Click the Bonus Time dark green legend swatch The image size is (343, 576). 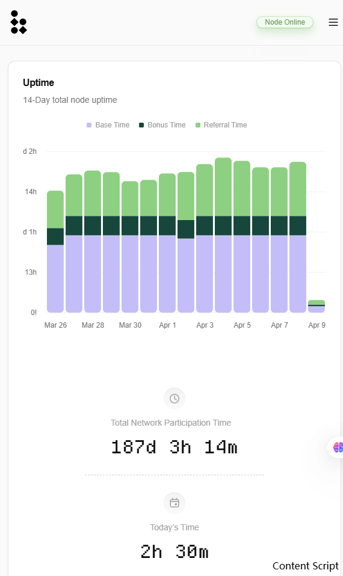141,125
